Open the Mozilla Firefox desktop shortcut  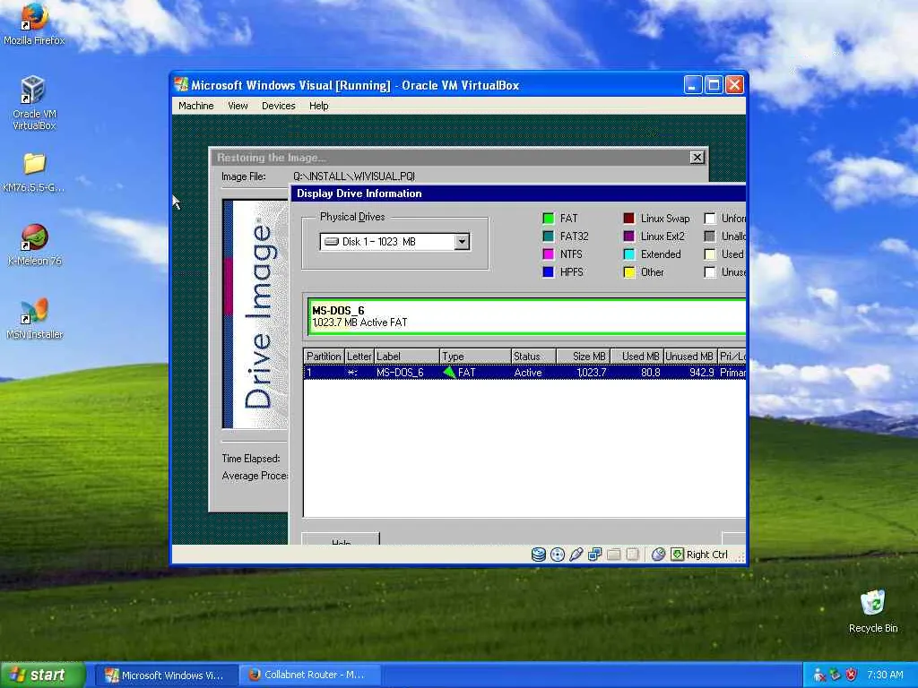(34, 22)
